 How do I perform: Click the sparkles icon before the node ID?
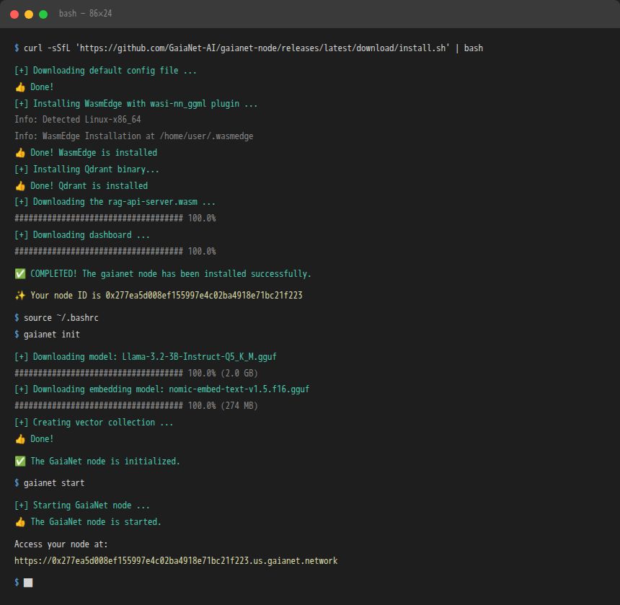click(x=19, y=295)
